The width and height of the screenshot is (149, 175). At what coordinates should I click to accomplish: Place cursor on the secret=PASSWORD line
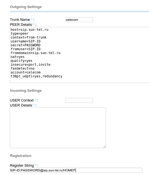[26, 45]
